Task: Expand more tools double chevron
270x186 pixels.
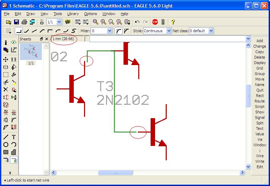Action: point(10,173)
